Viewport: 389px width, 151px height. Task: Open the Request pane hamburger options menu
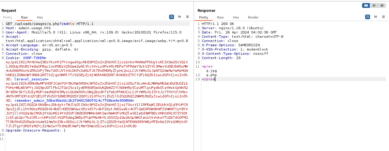click(187, 17)
